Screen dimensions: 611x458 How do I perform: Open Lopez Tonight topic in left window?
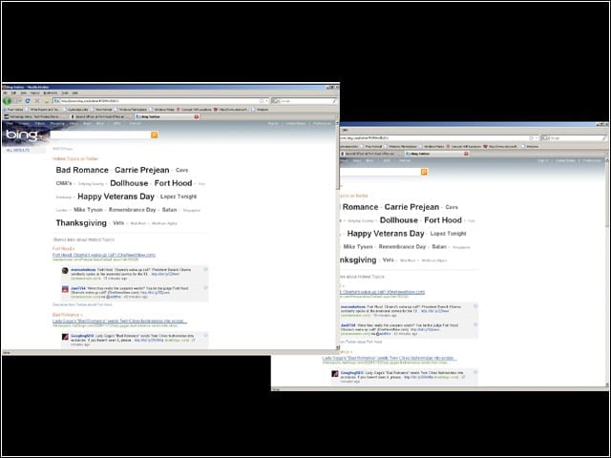(x=179, y=197)
